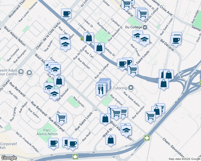201x161 pixels.
Task: Click the Rue Saint-Aubin street label
Action: (x=131, y=99)
